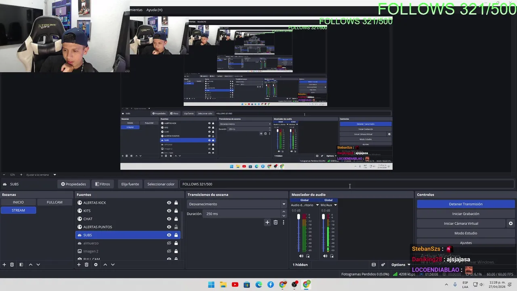Add a scene transition with plus icon
This screenshot has height=291, width=517.
click(x=267, y=222)
